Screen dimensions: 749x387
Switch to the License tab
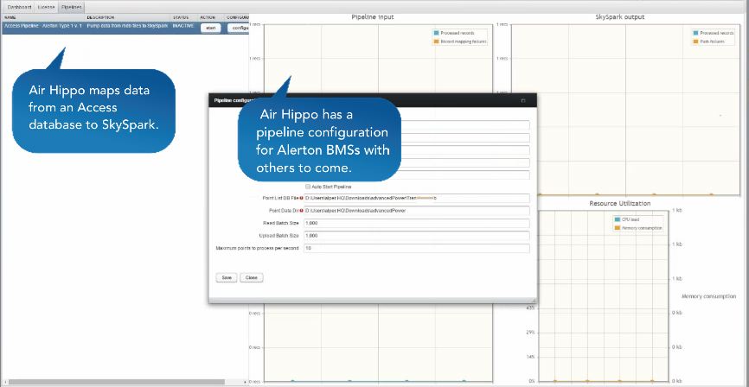[x=46, y=7]
